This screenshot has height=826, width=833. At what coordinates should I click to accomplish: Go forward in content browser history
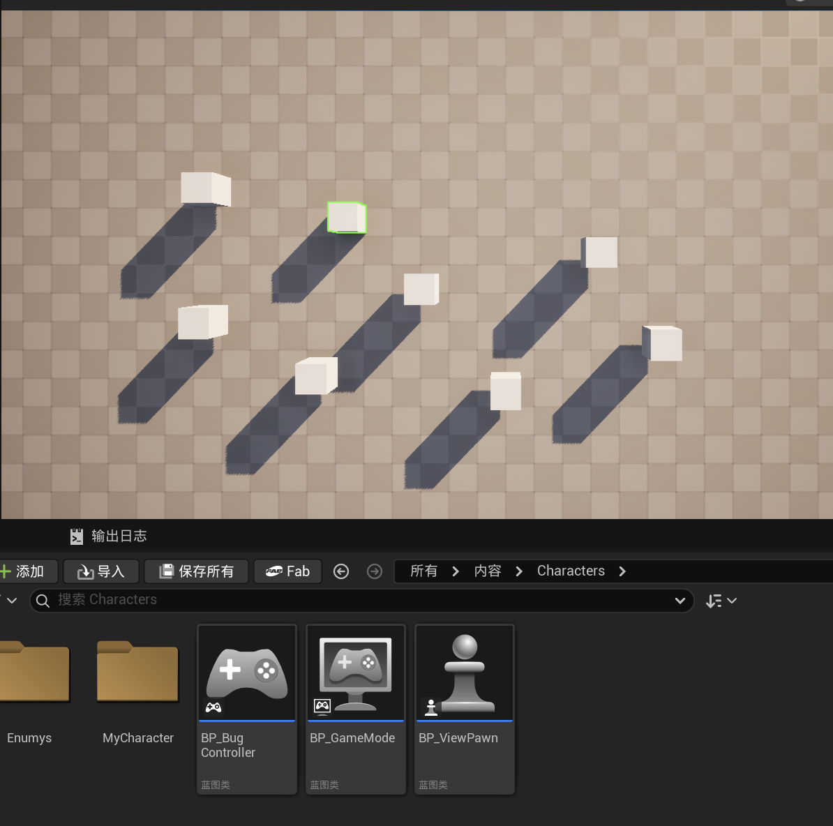pyautogui.click(x=375, y=571)
